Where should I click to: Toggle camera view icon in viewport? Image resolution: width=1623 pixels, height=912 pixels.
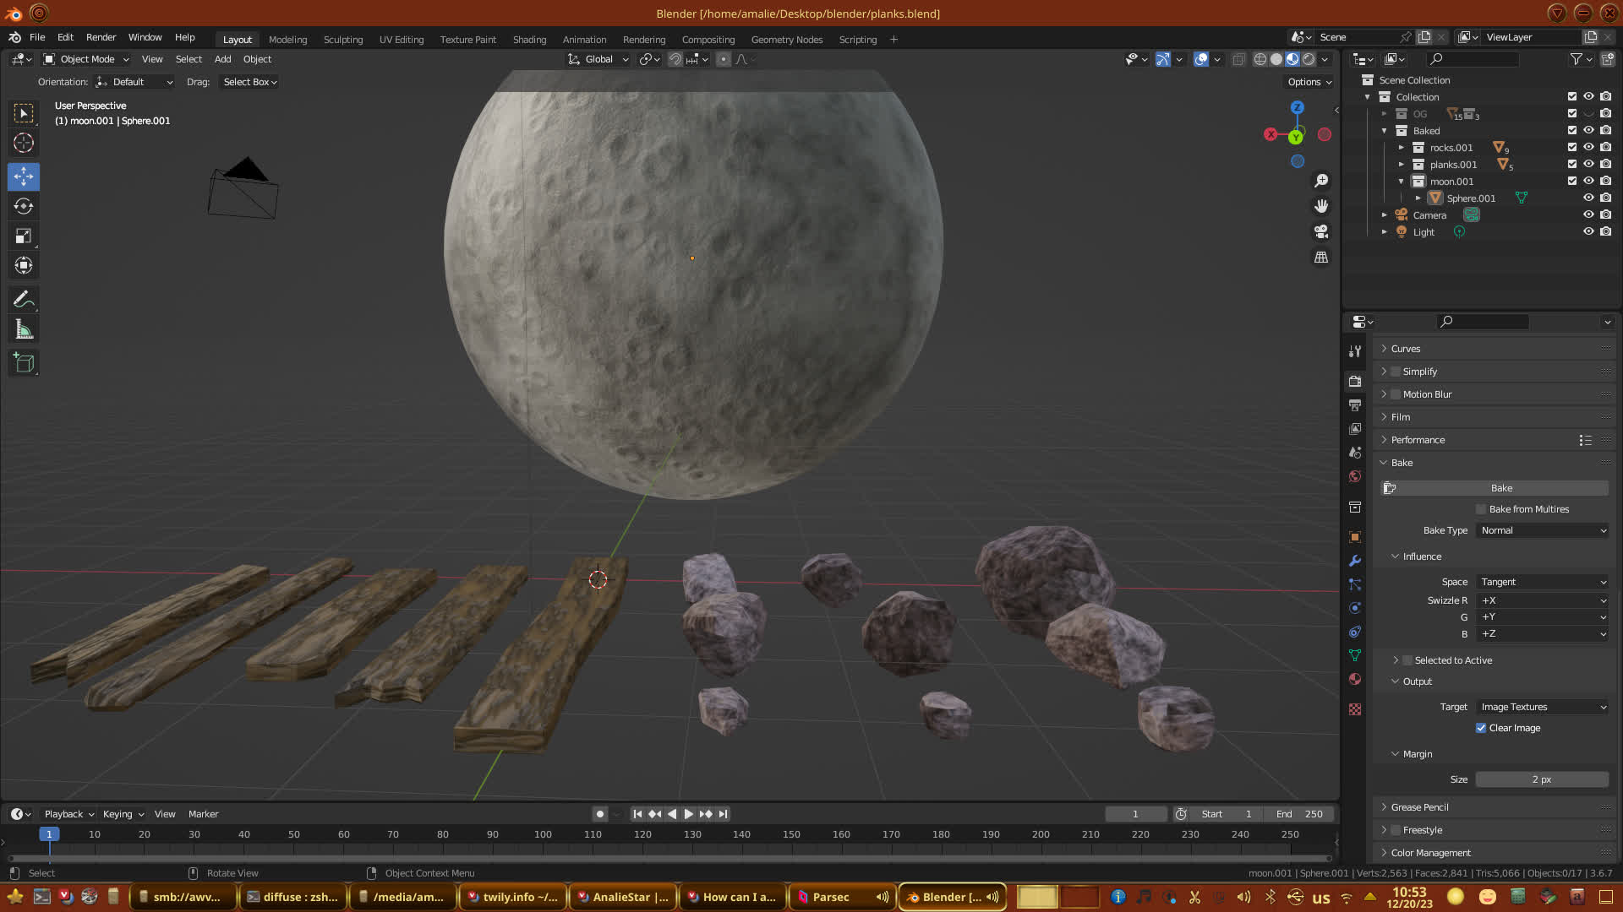point(1321,231)
